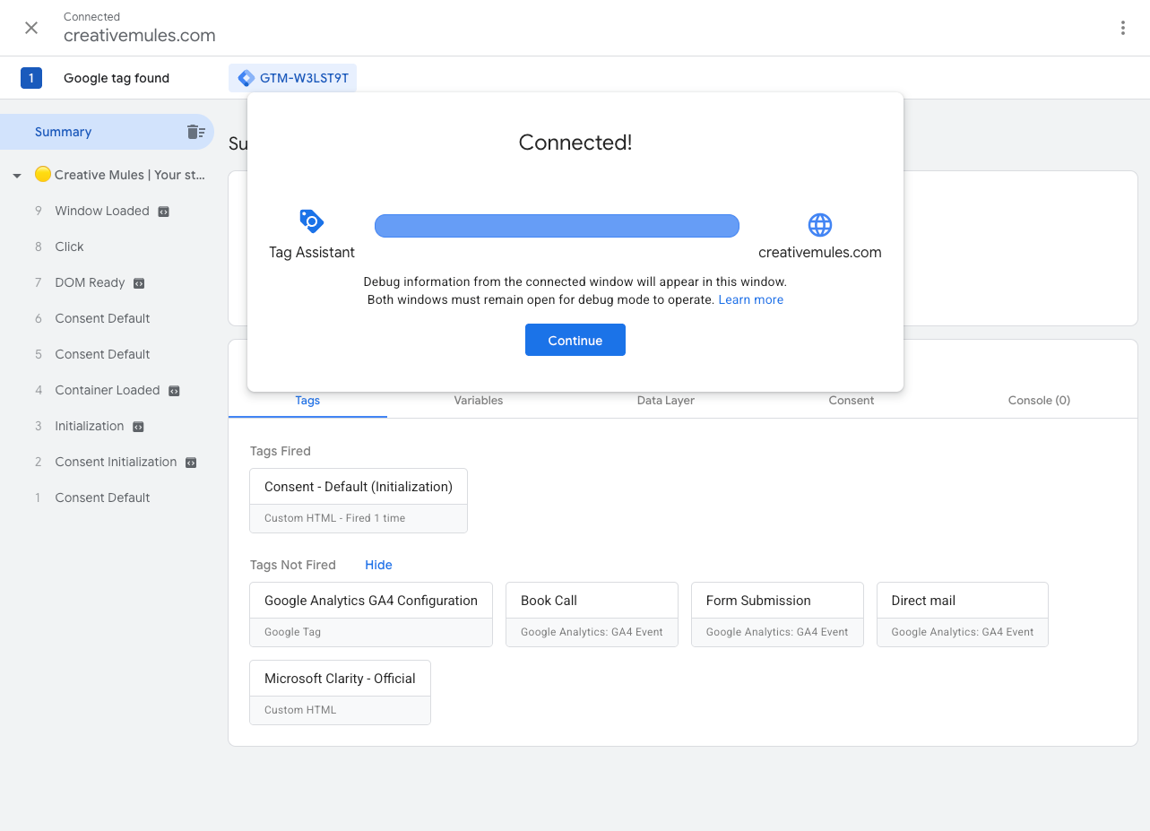Click the yellow circle page status icon

point(43,174)
